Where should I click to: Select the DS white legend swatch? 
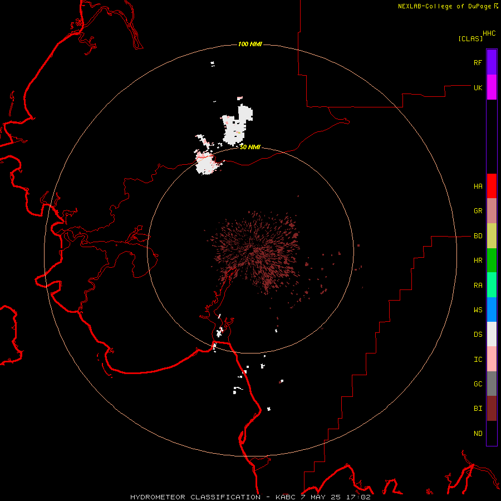tap(492, 334)
